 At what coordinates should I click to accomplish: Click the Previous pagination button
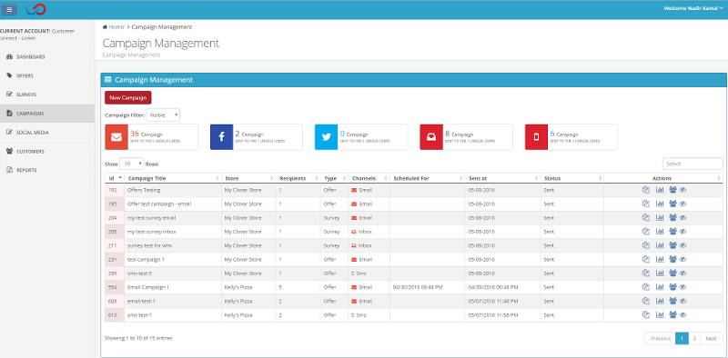(x=661, y=339)
